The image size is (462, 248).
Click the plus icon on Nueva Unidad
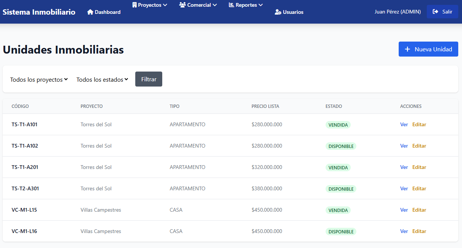pyautogui.click(x=407, y=49)
